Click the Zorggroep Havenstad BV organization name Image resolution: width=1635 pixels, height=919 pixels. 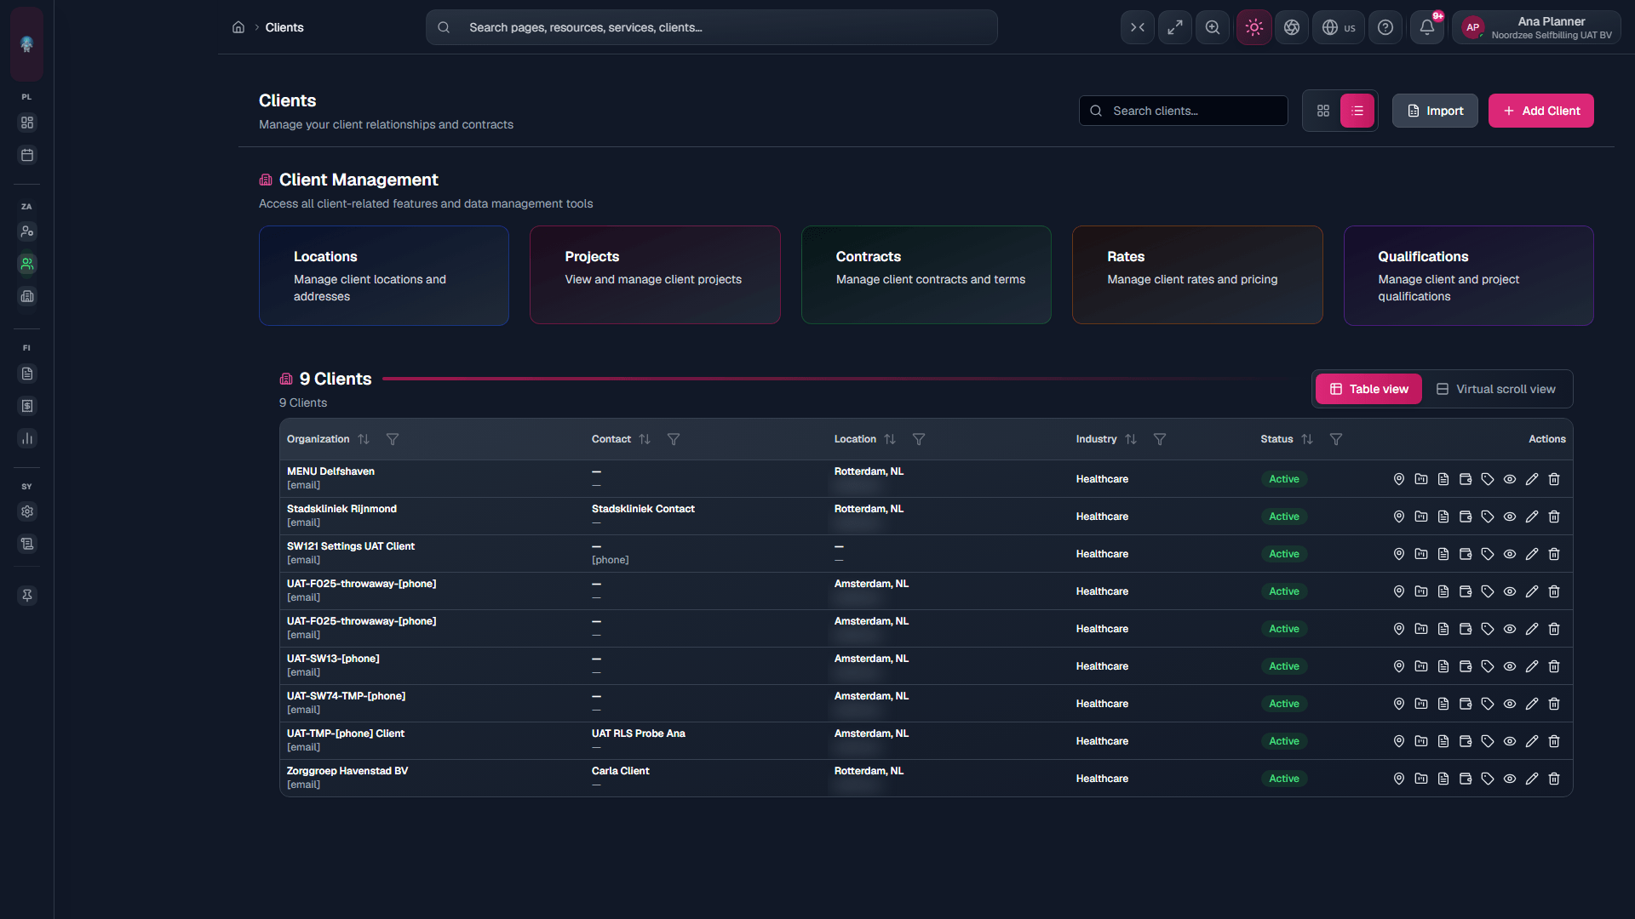pos(347,771)
